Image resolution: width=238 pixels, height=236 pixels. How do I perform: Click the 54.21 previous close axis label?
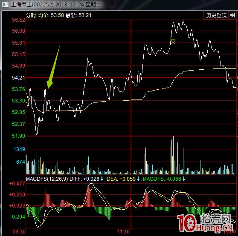tap(18, 78)
